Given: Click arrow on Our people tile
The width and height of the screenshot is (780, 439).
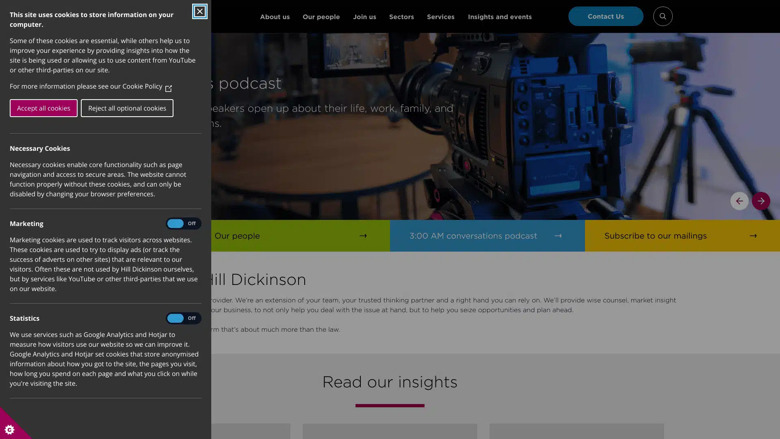Looking at the screenshot, I should click(x=363, y=236).
